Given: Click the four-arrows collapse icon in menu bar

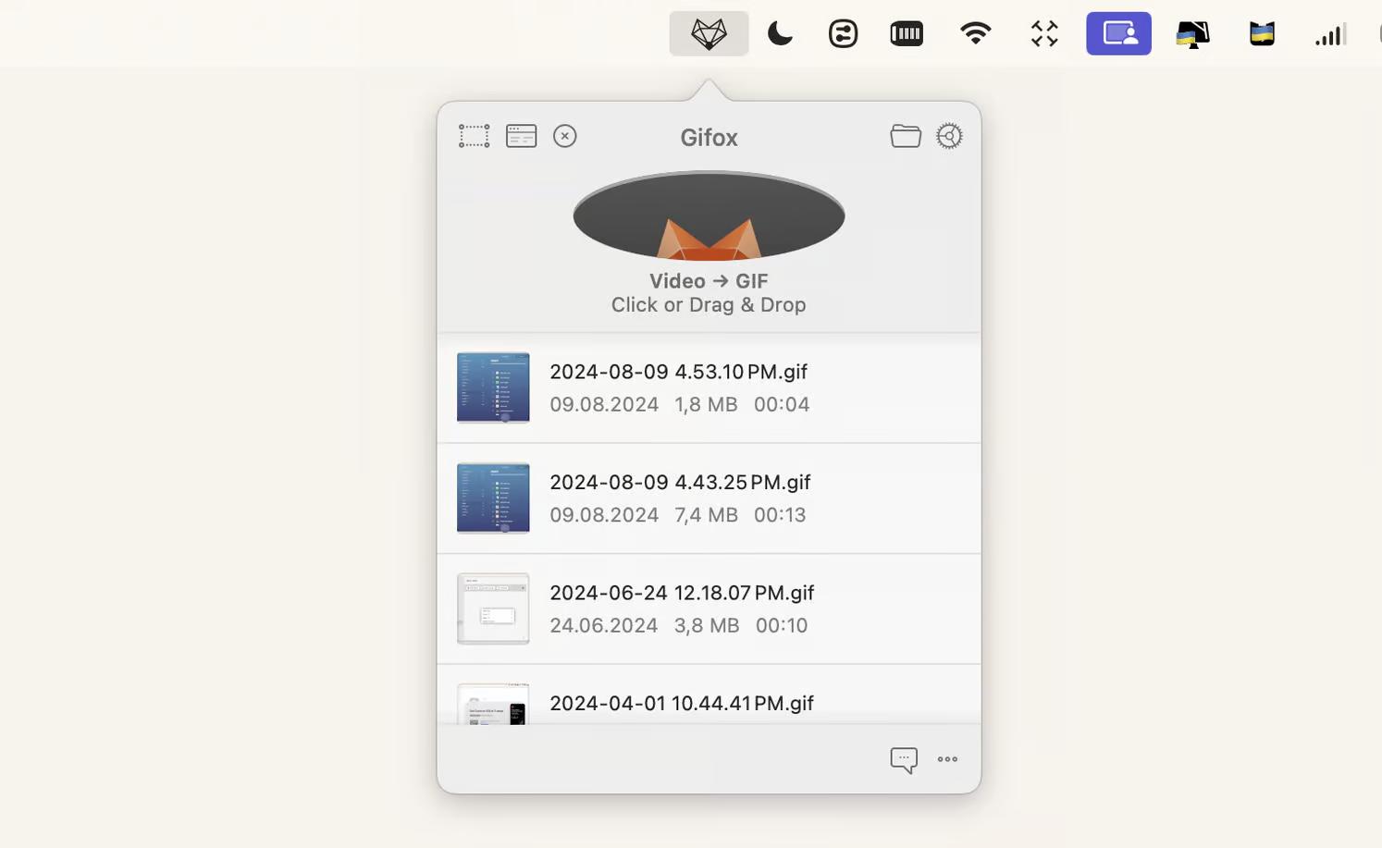Looking at the screenshot, I should [1044, 34].
